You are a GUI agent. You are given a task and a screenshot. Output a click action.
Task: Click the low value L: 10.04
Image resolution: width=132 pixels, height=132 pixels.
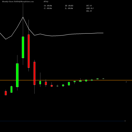pos(69,8)
